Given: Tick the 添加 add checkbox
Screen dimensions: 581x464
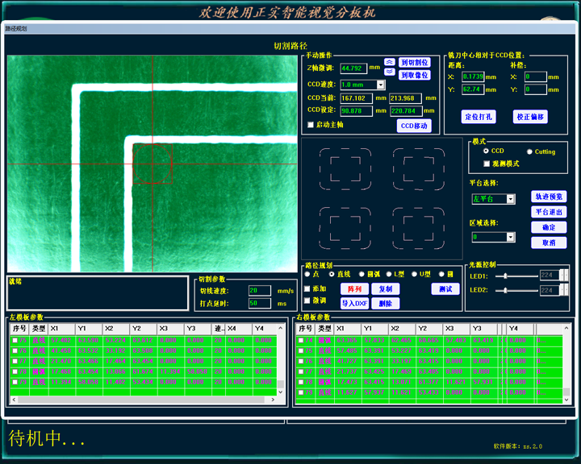Looking at the screenshot, I should coord(307,288).
